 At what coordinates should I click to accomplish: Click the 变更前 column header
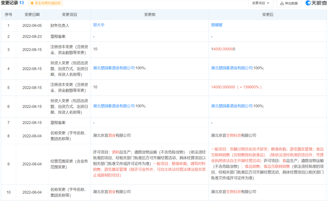click(150, 15)
